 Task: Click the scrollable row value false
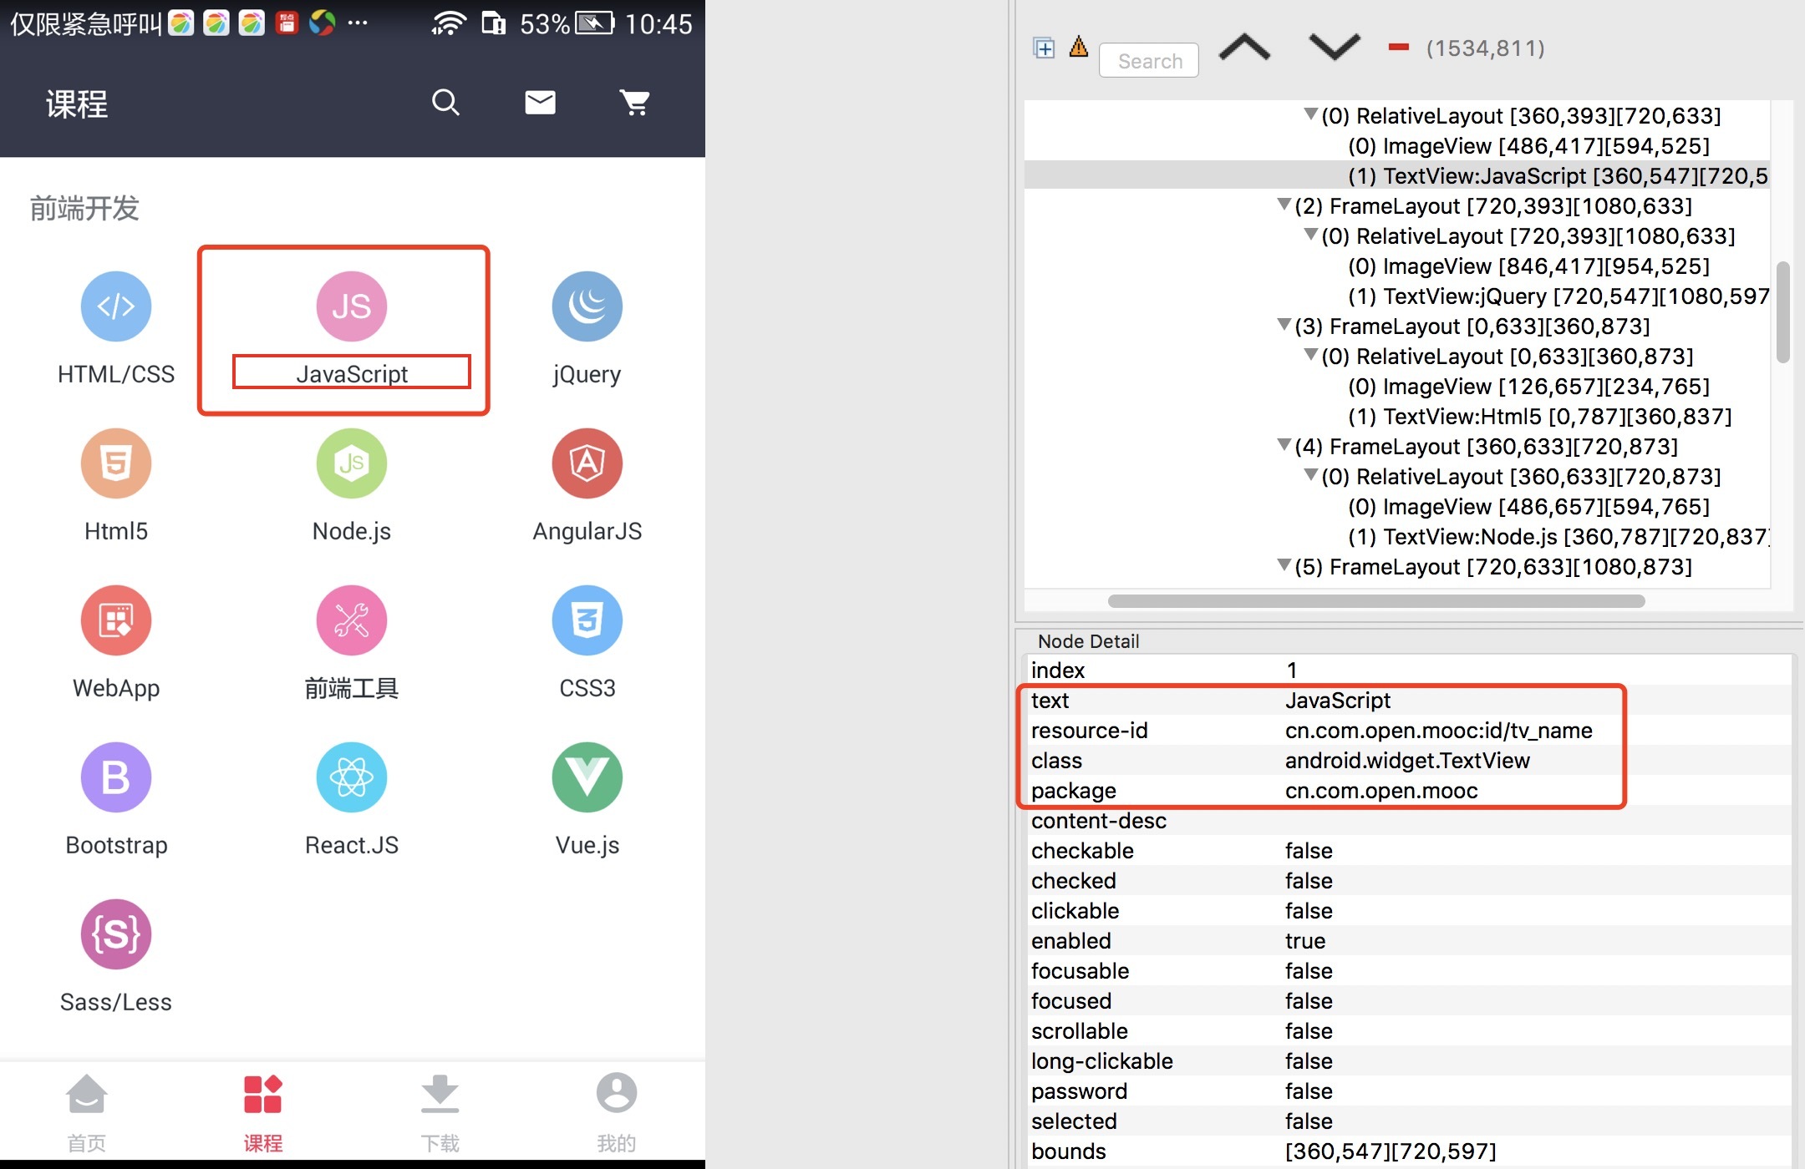(1309, 1031)
